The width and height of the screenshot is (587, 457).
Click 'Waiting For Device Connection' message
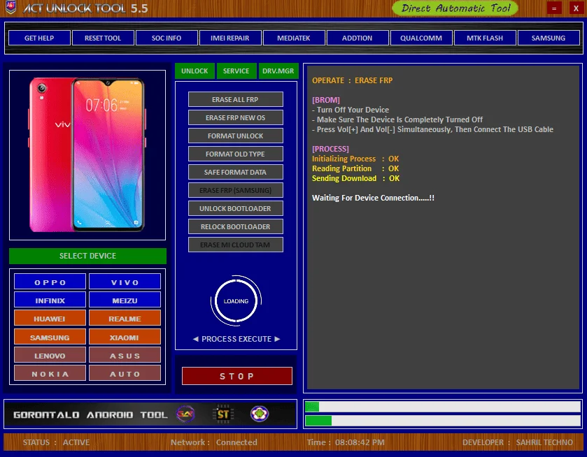click(x=373, y=198)
